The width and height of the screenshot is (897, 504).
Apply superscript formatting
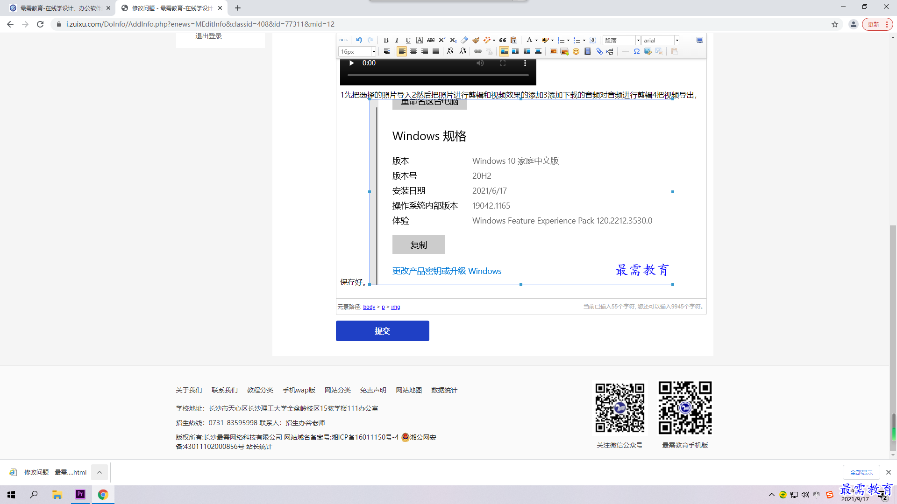(x=442, y=40)
